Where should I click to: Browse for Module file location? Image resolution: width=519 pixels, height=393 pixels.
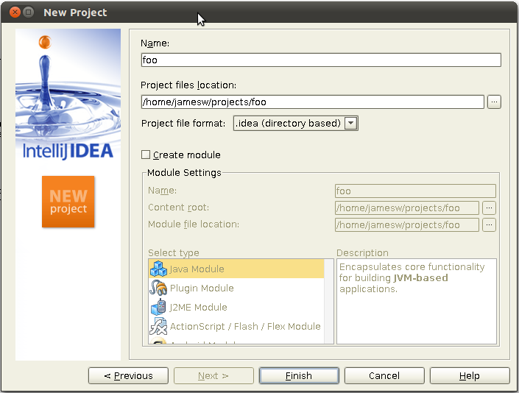point(490,225)
